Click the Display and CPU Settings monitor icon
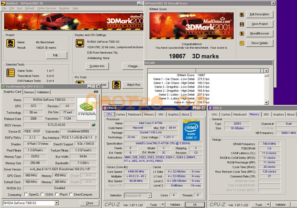The image size is (297, 208). click(x=80, y=43)
